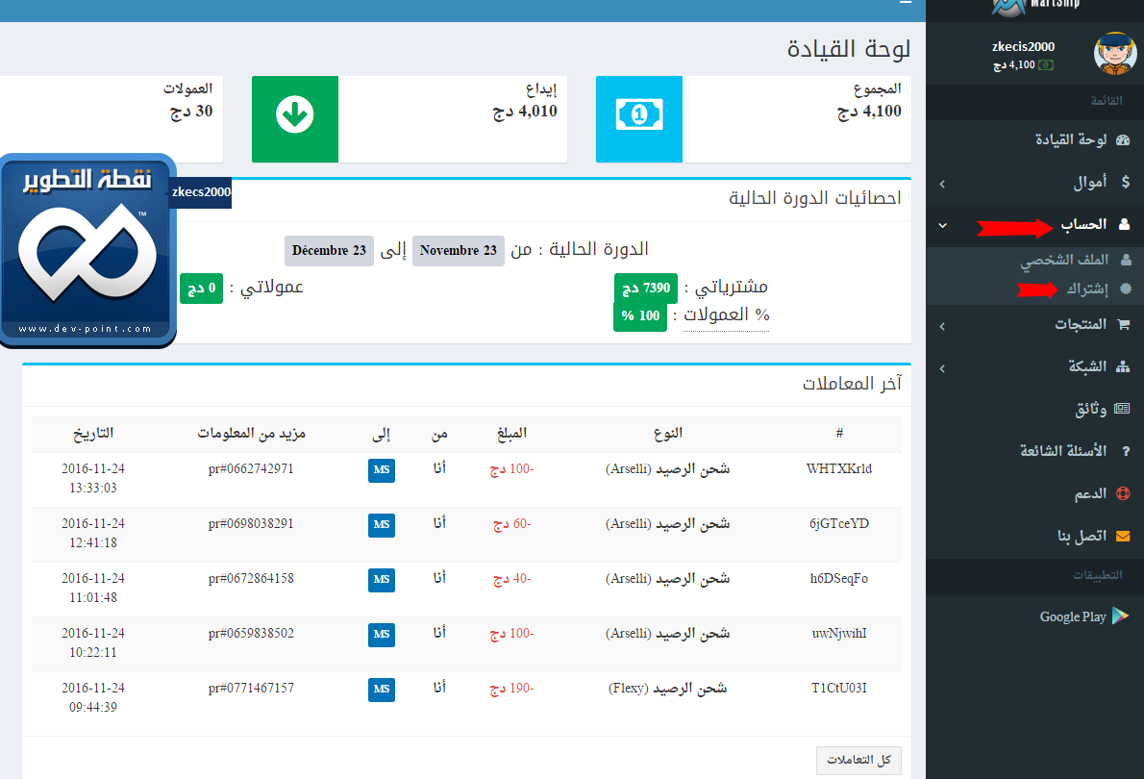
Task: Click the network tree icon beside الشبكة
Action: (x=1123, y=365)
